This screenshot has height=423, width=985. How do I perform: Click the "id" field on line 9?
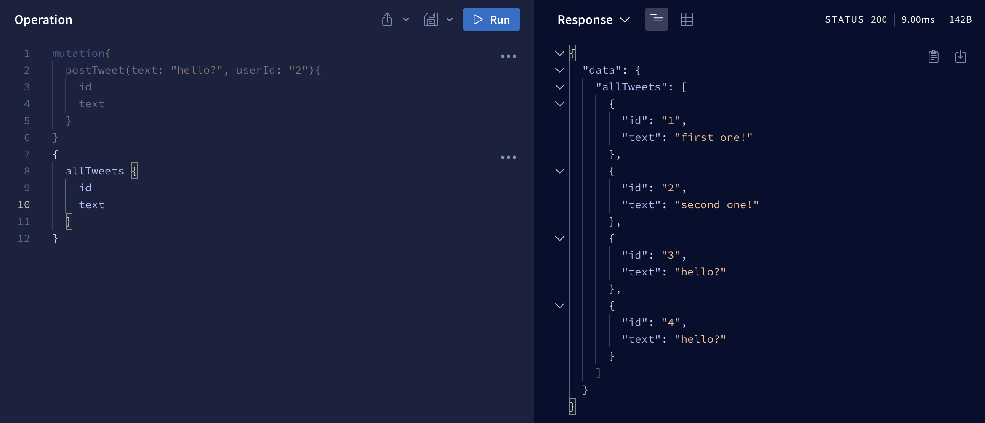[85, 188]
